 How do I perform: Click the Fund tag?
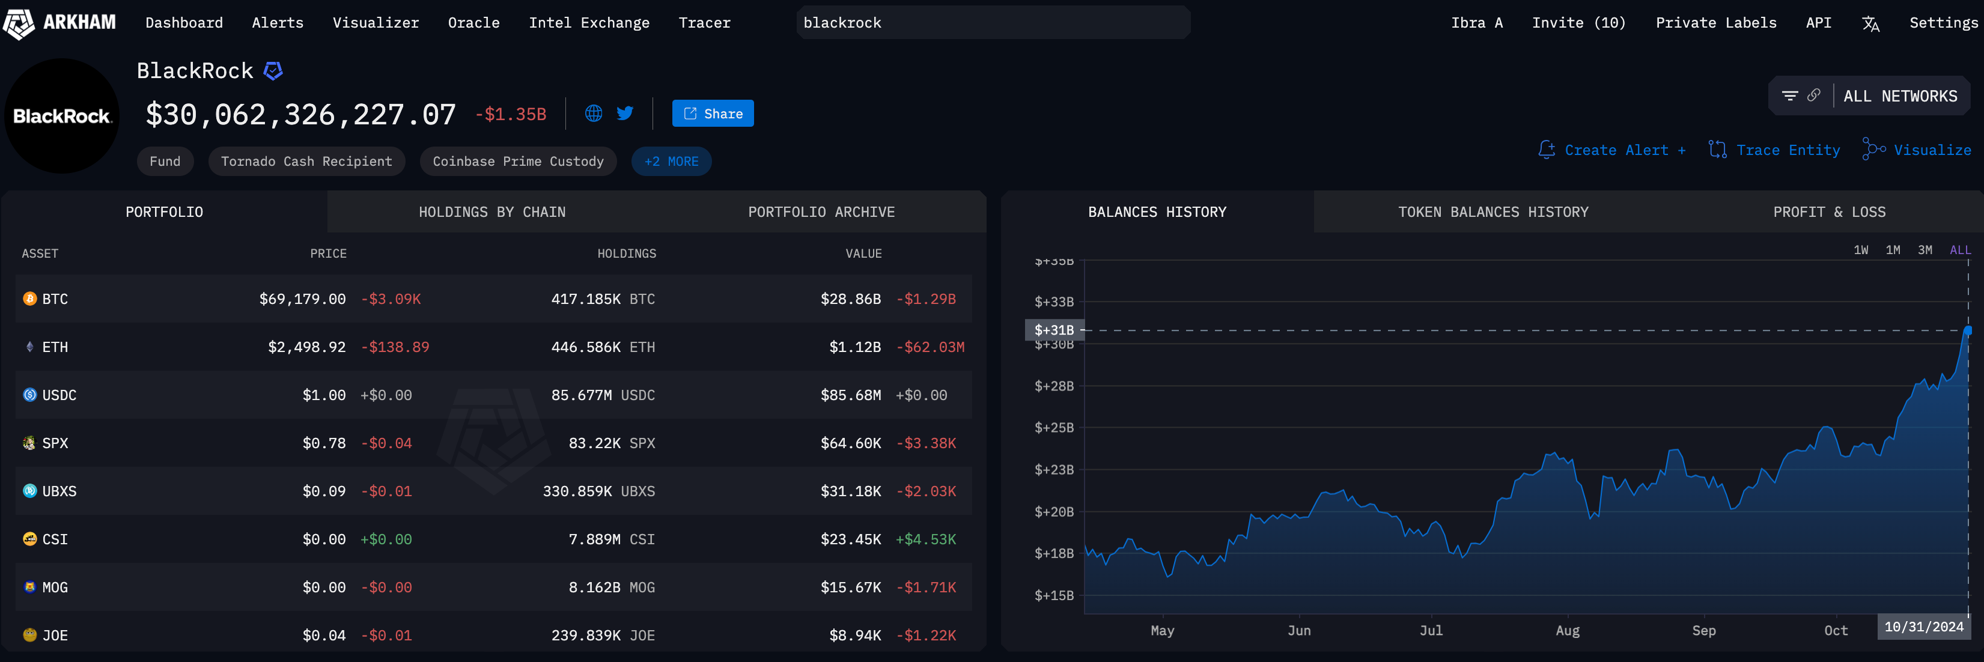pyautogui.click(x=165, y=162)
